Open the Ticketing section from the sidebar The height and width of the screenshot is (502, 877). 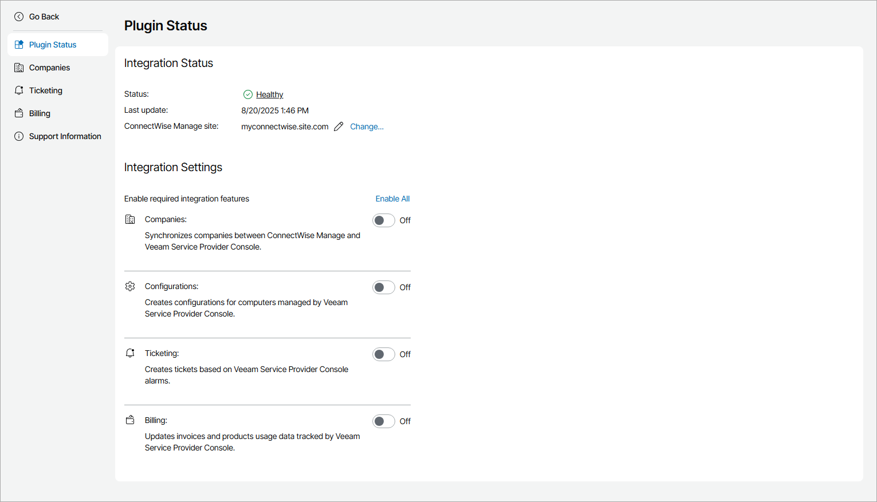[x=46, y=90]
